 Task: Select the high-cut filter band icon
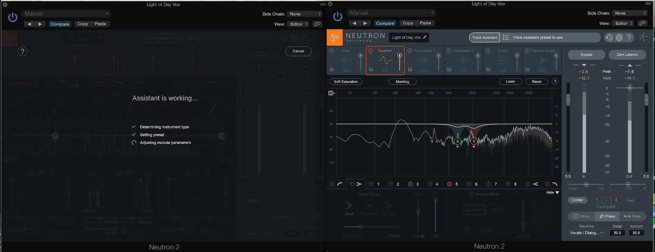coord(555,184)
